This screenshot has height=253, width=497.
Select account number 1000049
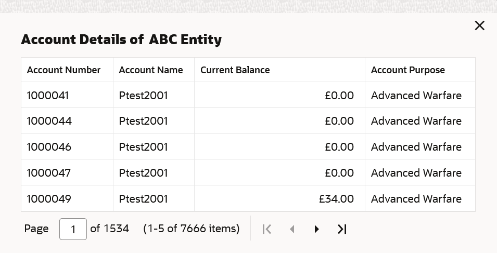(49, 199)
